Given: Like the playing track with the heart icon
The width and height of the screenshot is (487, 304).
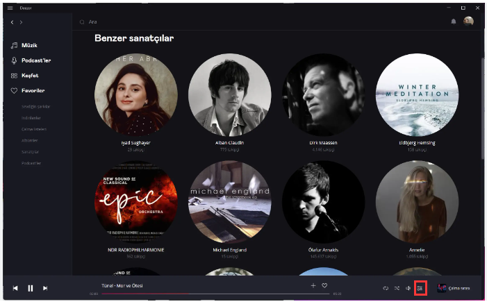Looking at the screenshot, I should 324,285.
